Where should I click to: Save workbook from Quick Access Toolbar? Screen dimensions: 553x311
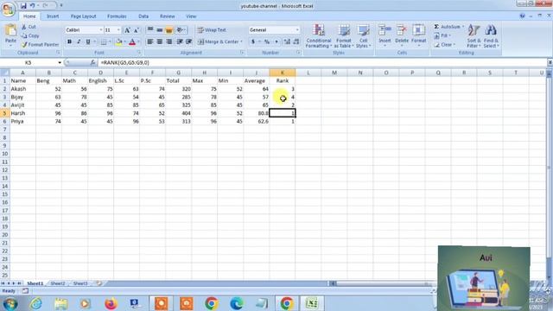click(x=23, y=6)
